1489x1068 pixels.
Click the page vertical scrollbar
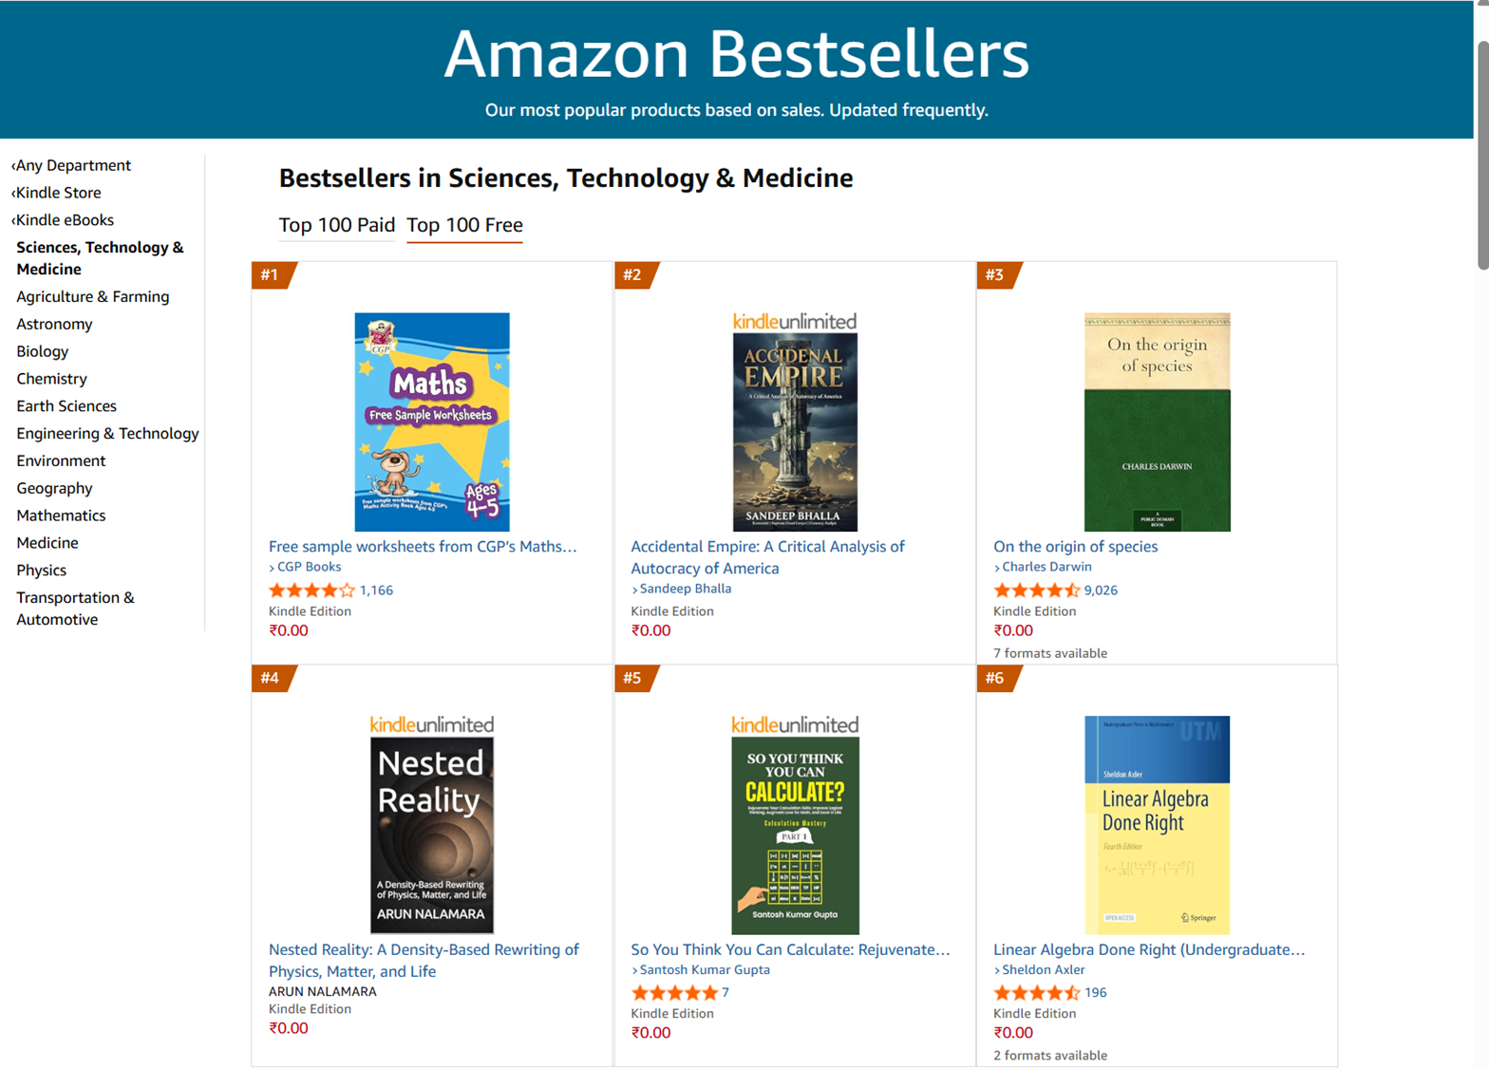pos(1481,152)
